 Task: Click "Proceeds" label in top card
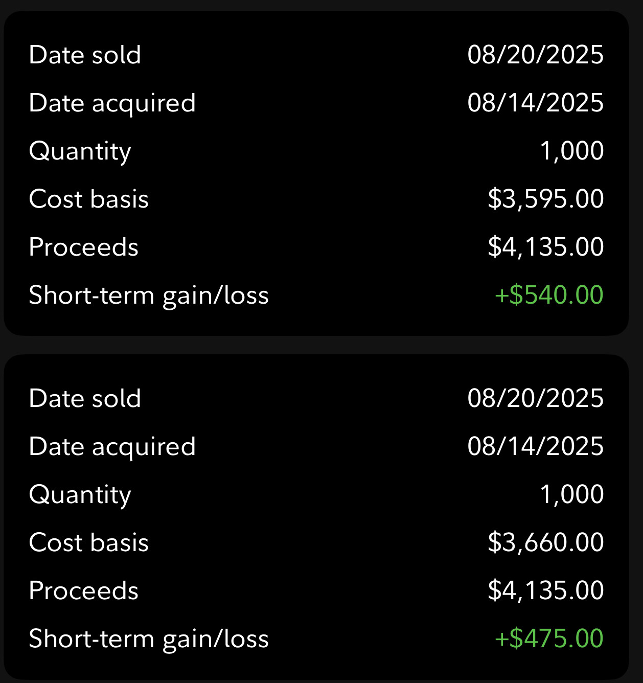coord(84,247)
